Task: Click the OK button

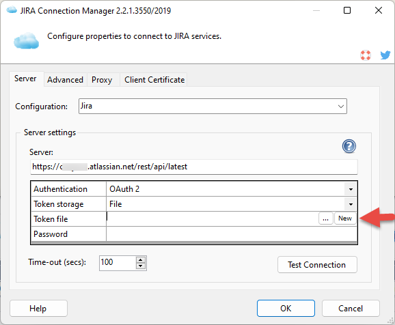Action: click(x=286, y=308)
